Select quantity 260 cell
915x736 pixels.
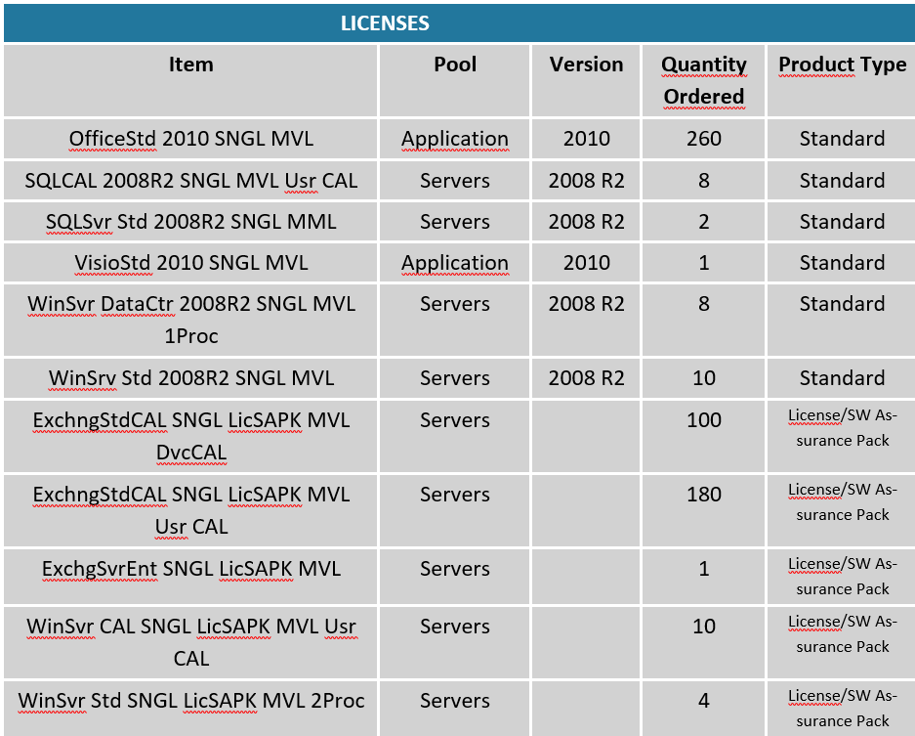point(704,139)
